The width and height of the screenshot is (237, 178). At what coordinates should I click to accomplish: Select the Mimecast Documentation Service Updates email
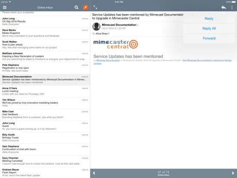point(45,80)
